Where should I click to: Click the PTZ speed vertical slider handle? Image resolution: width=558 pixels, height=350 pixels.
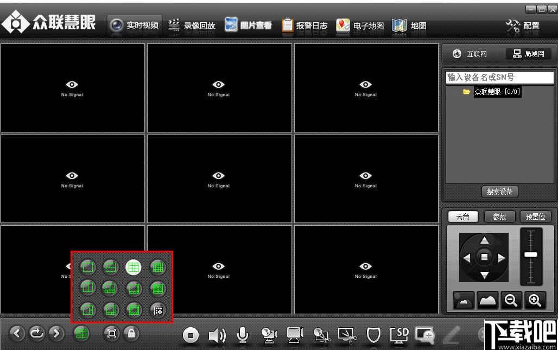point(531,254)
